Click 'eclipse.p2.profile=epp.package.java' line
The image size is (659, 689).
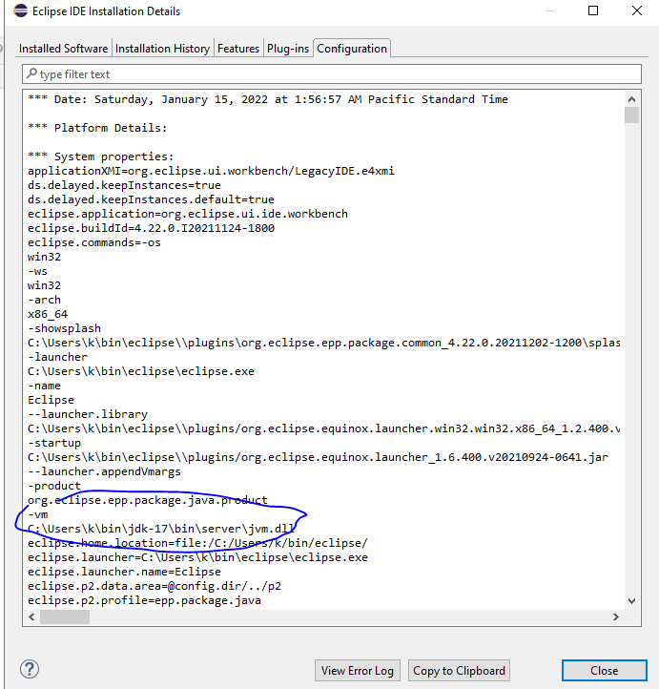[144, 600]
